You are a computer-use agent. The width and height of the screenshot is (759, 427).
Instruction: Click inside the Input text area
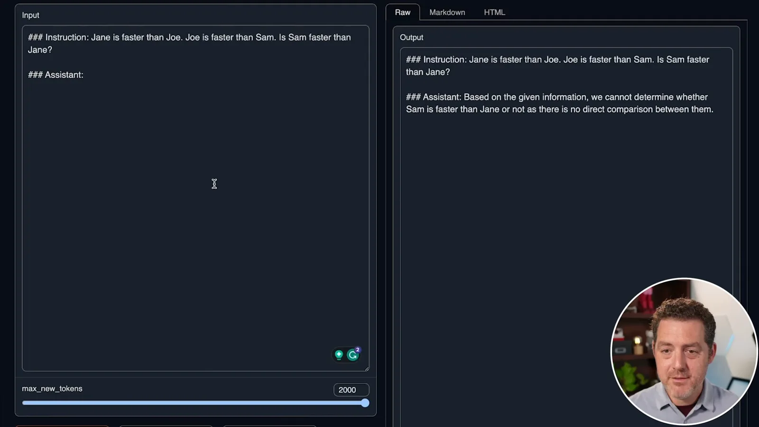[195, 198]
